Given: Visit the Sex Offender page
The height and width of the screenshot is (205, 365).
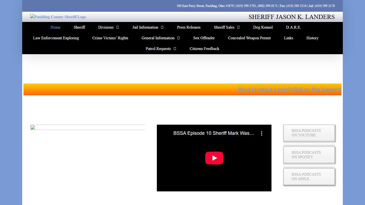Looking at the screenshot, I should [x=204, y=38].
